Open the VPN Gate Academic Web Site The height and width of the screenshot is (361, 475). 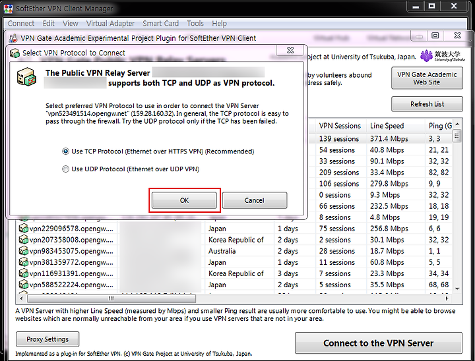[x=427, y=78]
